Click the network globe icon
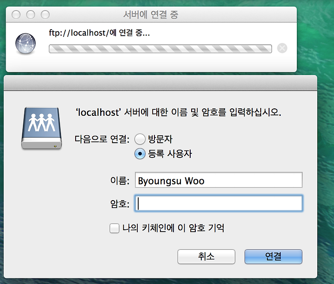The height and width of the screenshot is (284, 334). [x=26, y=44]
